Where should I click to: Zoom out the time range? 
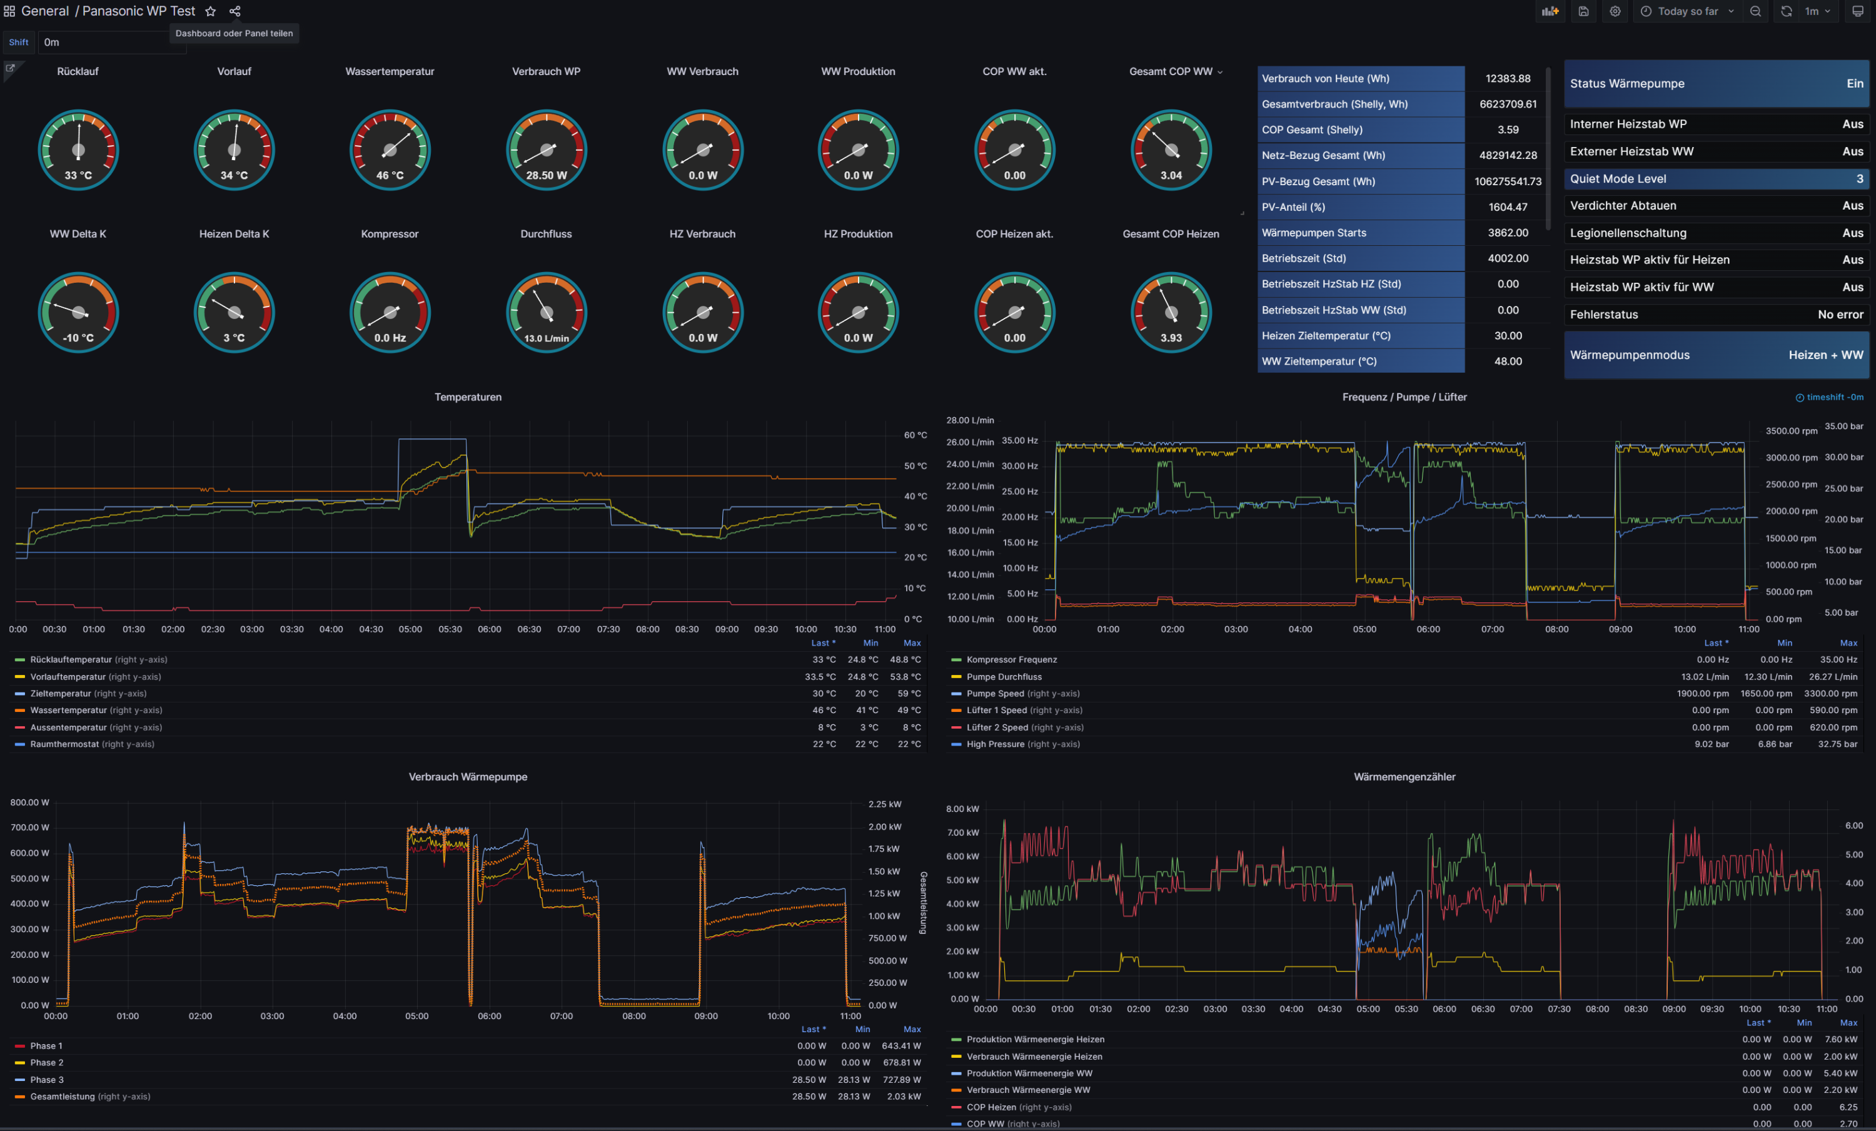click(x=1755, y=11)
